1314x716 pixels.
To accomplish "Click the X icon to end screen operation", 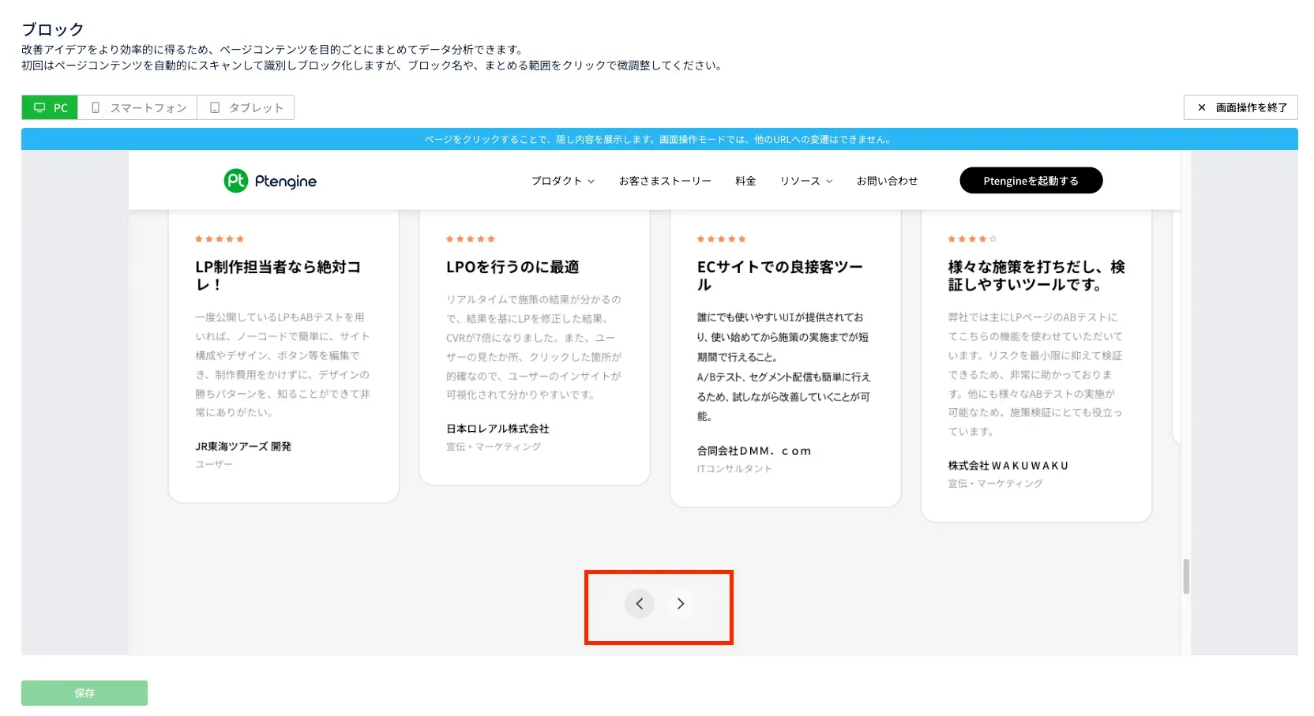I will (1201, 107).
